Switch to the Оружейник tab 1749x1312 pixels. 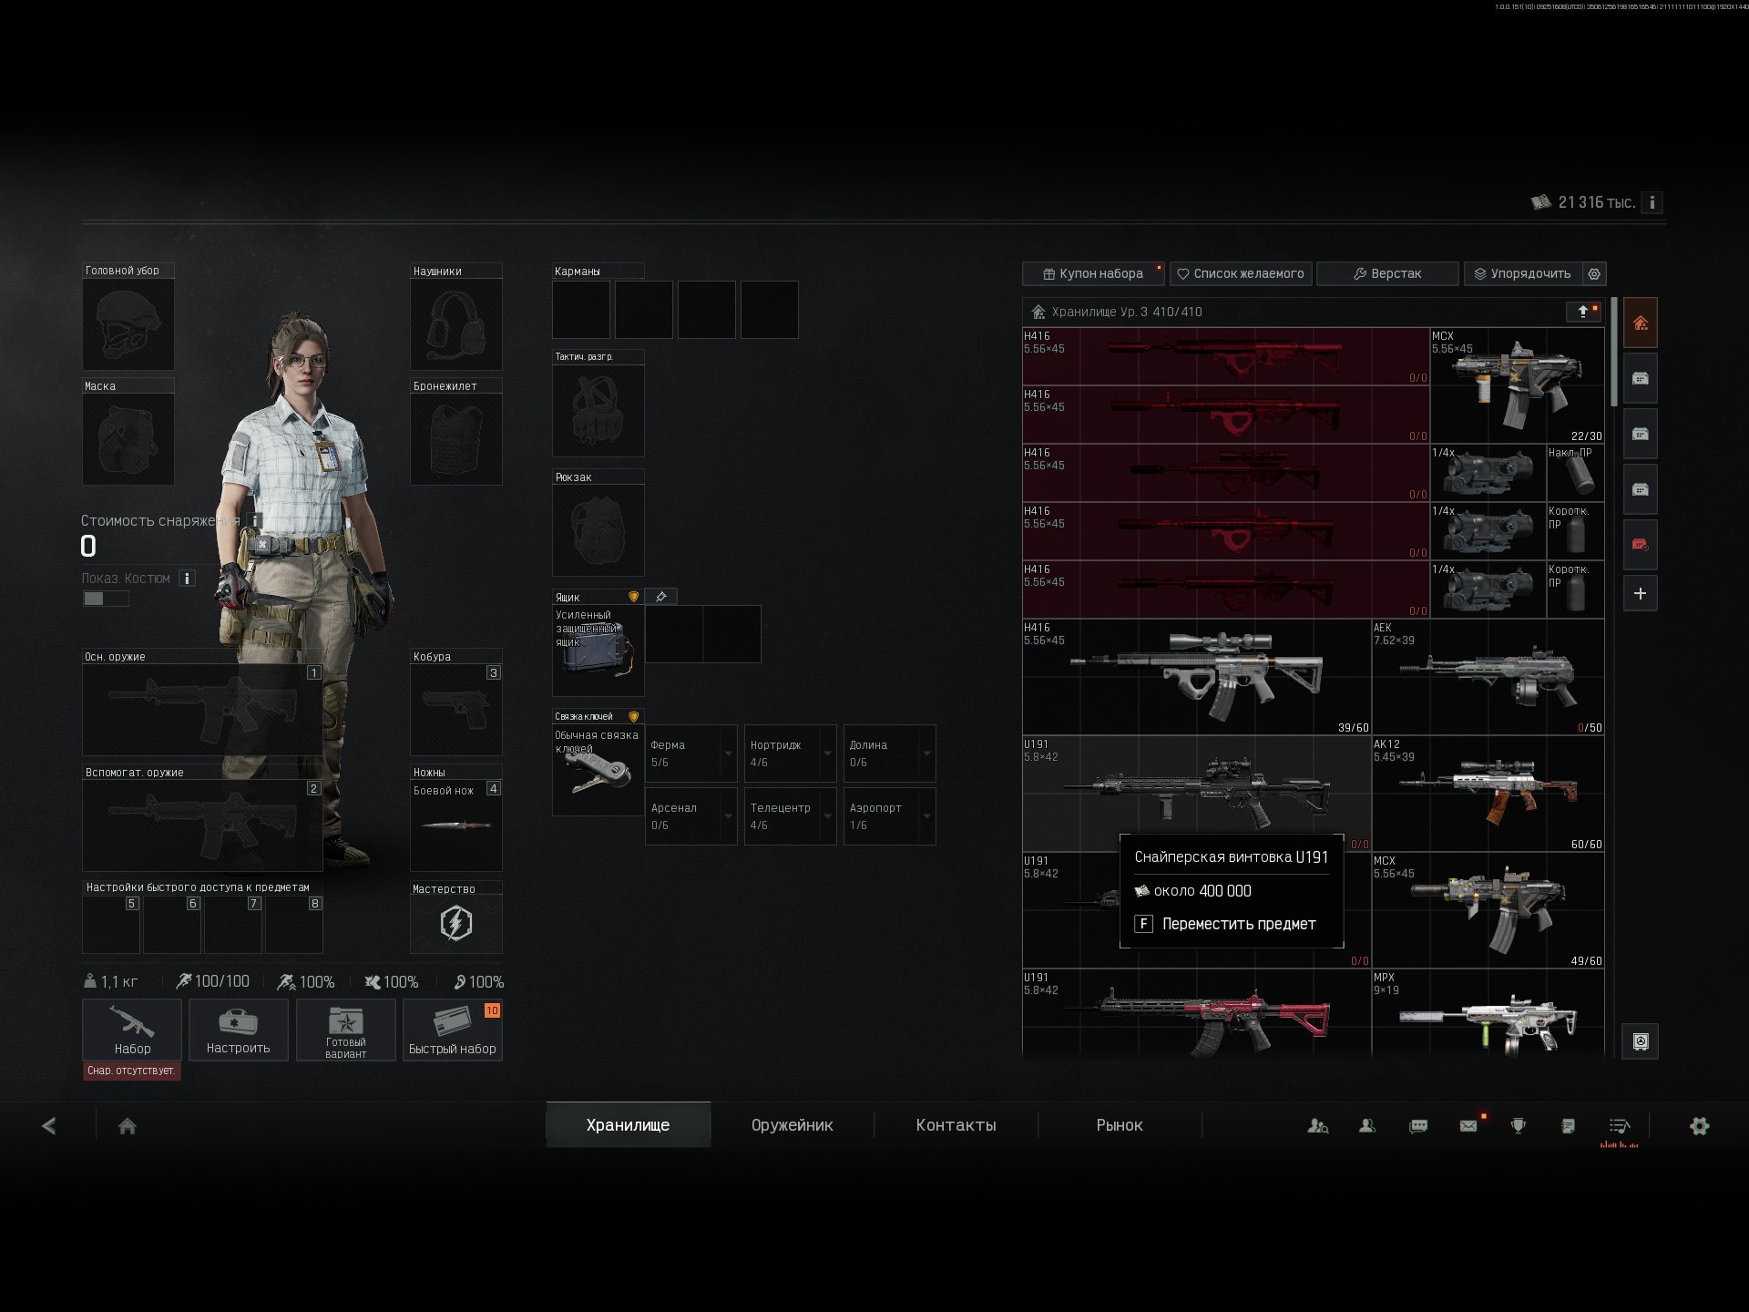pos(792,1125)
